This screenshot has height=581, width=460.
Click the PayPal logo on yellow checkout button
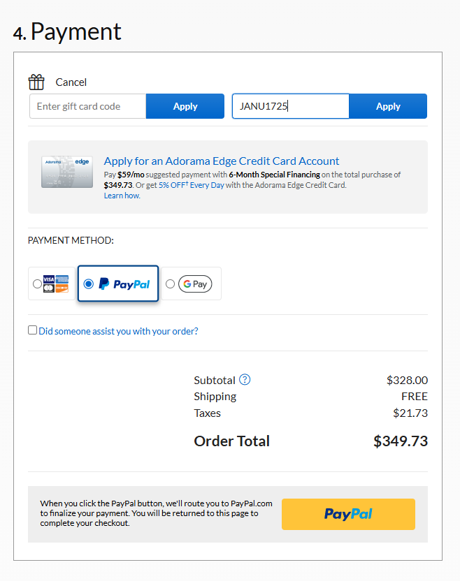coord(348,514)
